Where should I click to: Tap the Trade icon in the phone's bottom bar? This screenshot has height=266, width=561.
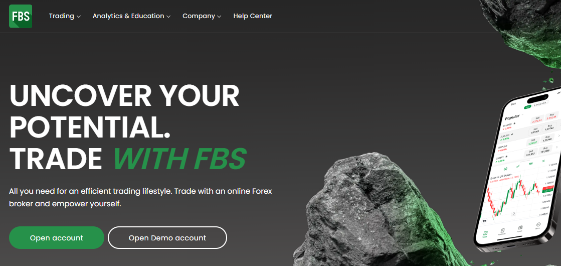coord(485,234)
